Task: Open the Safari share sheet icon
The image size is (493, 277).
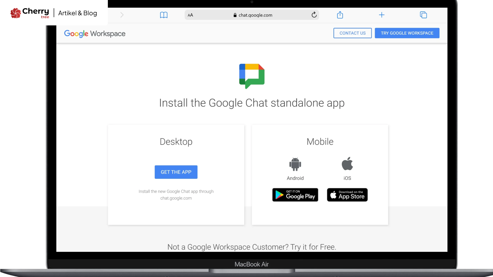Action: click(340, 15)
